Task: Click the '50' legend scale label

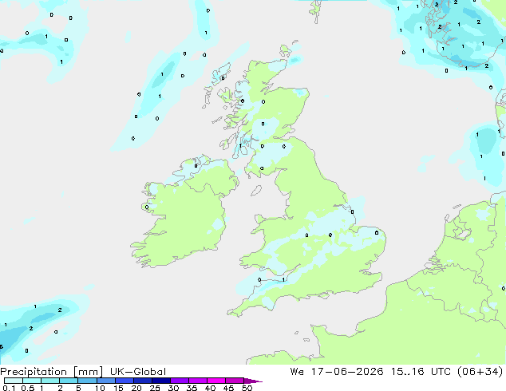Action: (247, 388)
